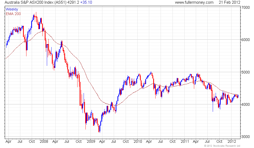Click the 3000 y-axis label

click(x=246, y=137)
